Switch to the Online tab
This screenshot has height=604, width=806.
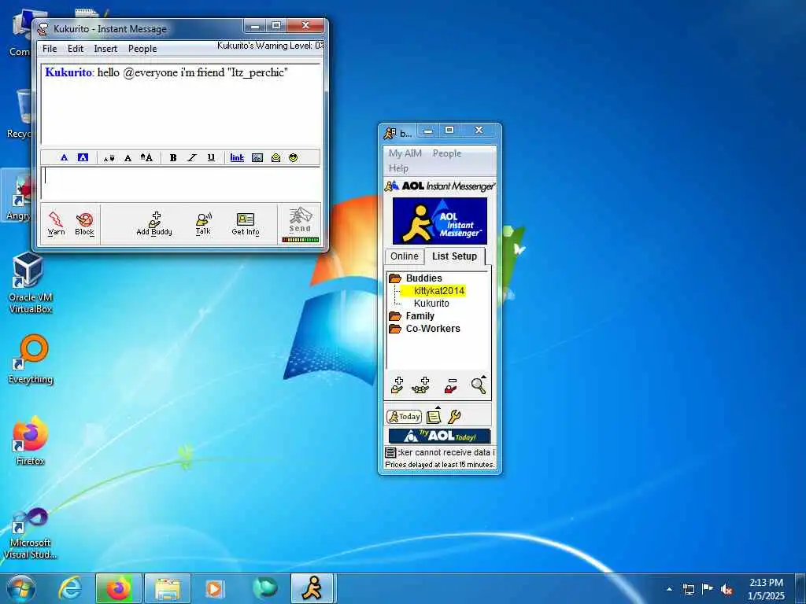(404, 256)
